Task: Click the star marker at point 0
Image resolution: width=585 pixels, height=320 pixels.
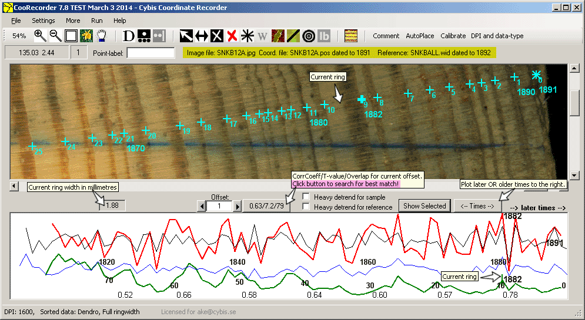Action: pos(536,75)
